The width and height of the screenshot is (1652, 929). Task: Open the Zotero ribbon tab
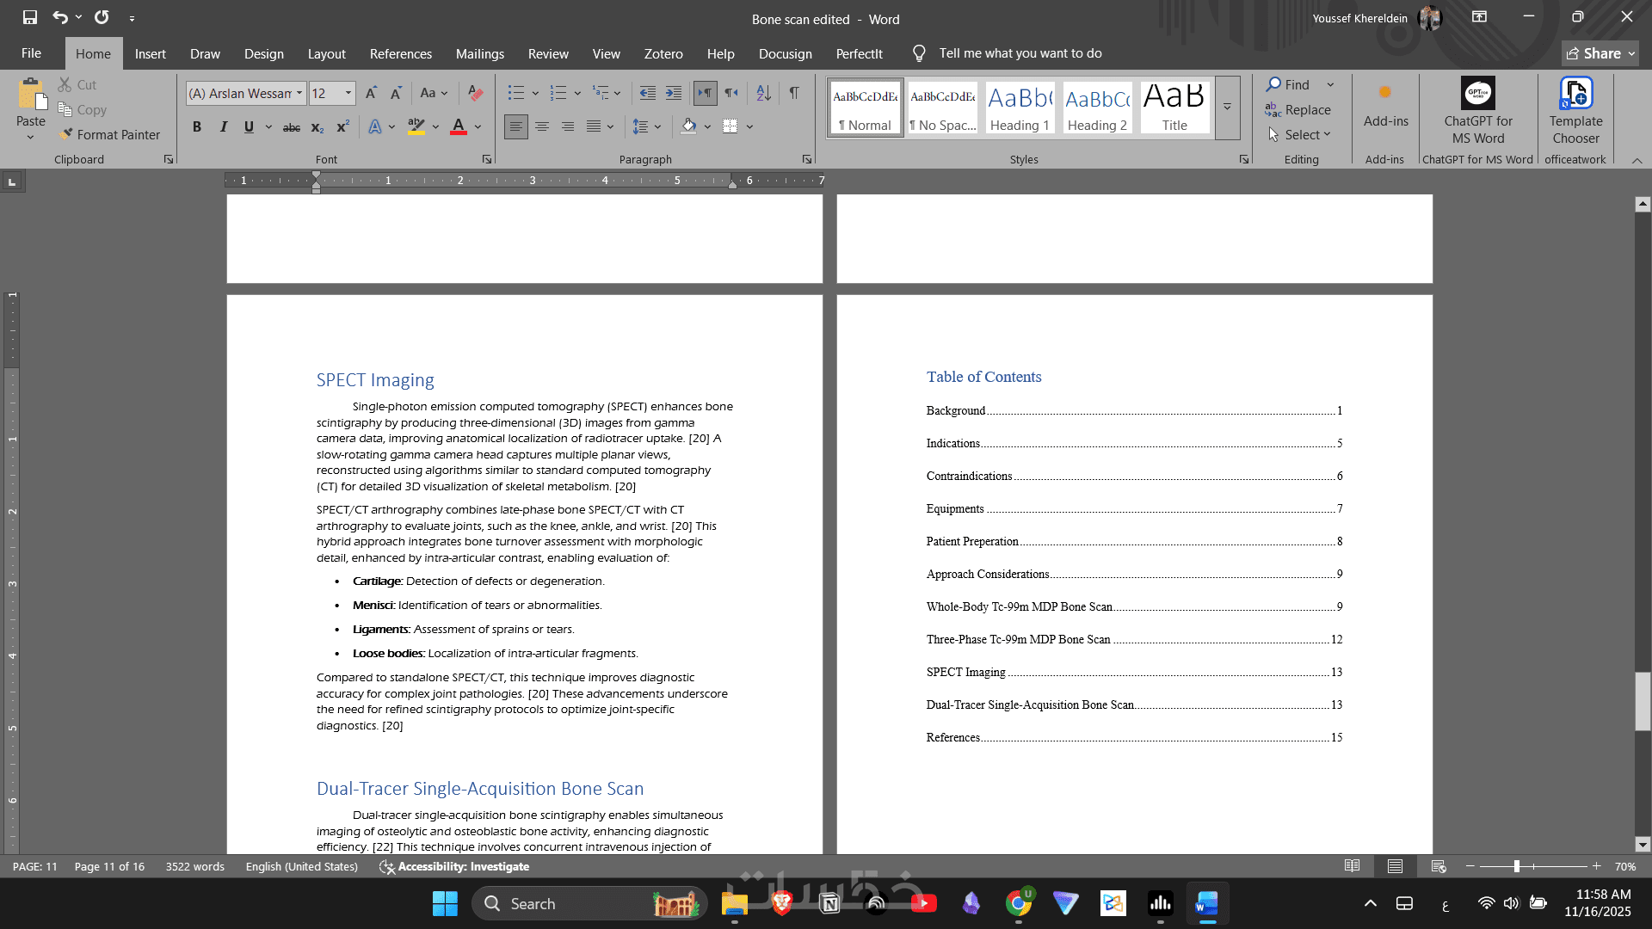point(663,53)
